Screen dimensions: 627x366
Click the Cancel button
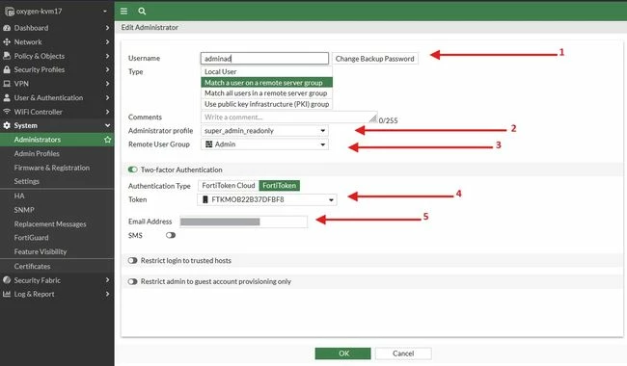[x=403, y=353]
